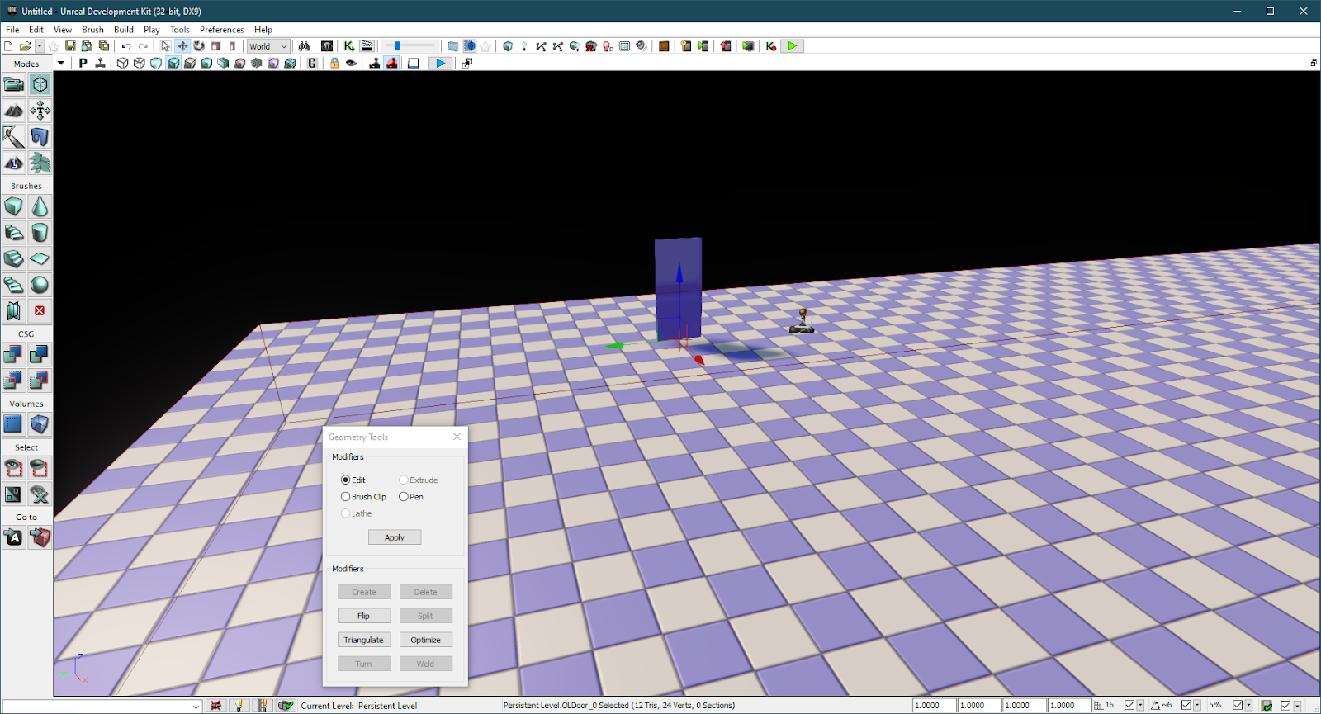Open the Preferences menu

point(222,29)
